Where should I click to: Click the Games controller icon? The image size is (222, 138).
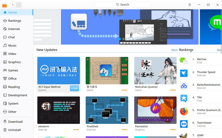[5, 70]
